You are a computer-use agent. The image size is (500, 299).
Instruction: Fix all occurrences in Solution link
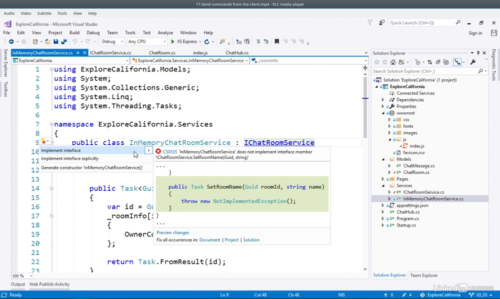(251, 240)
